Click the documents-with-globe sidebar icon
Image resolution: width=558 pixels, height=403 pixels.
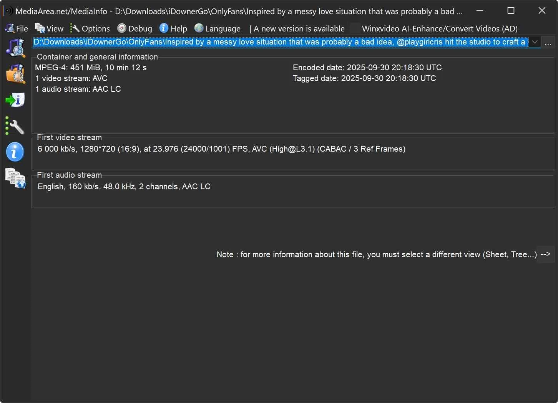pos(15,178)
